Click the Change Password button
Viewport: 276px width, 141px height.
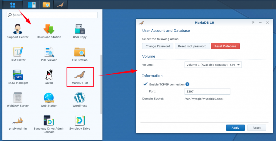tap(158, 46)
